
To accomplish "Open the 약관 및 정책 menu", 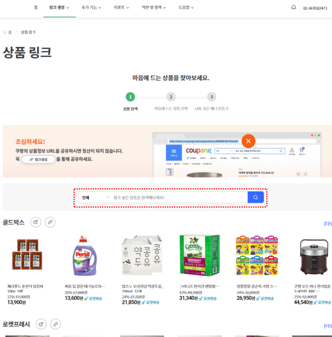I will pyautogui.click(x=154, y=8).
